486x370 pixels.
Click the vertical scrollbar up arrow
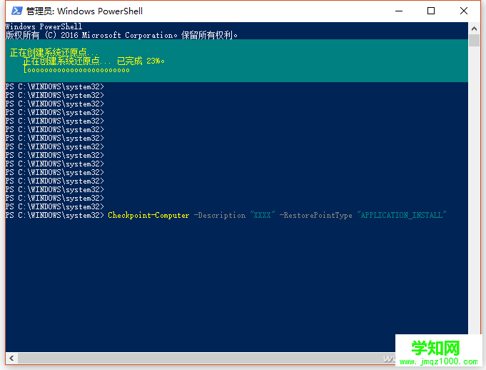(x=474, y=29)
